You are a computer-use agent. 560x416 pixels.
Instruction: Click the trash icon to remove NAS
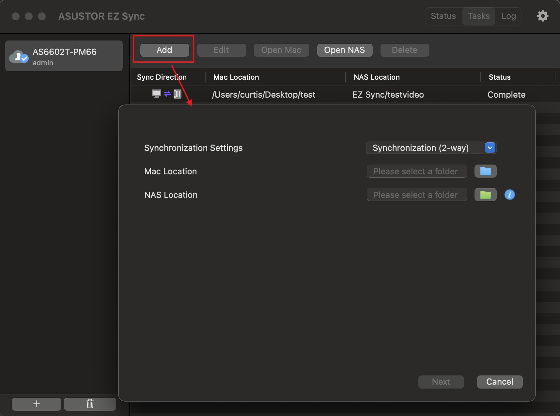(x=90, y=404)
